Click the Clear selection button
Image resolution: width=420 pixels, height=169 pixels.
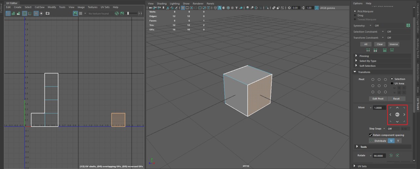click(380, 44)
